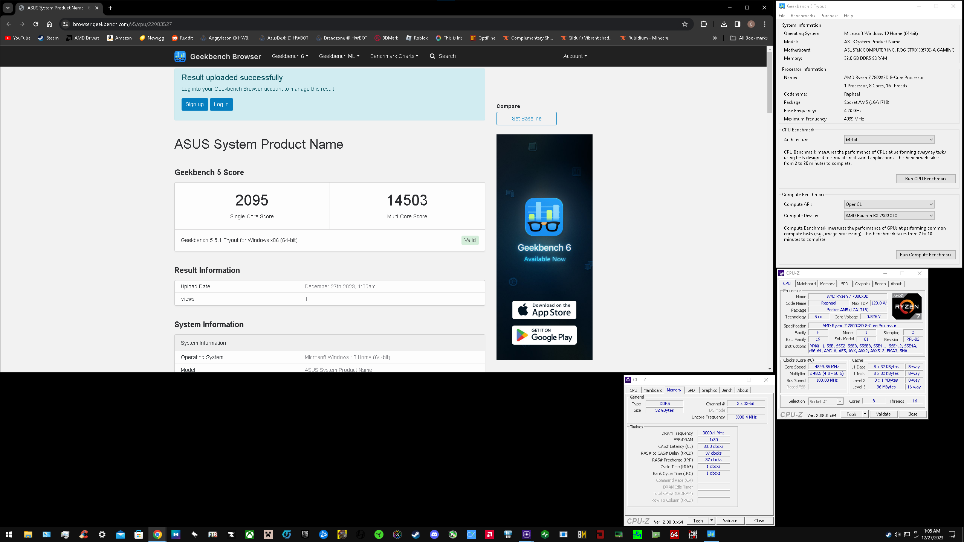This screenshot has height=542, width=964.
Task: Switch to SPD tab in CPU-Z Memory window
Action: [x=691, y=390]
